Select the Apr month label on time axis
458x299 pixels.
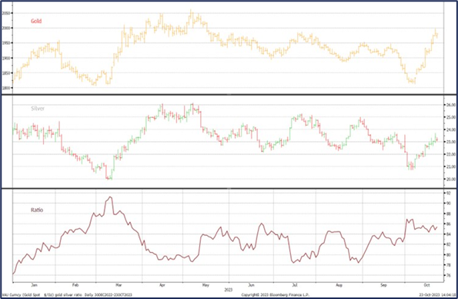[162, 285]
